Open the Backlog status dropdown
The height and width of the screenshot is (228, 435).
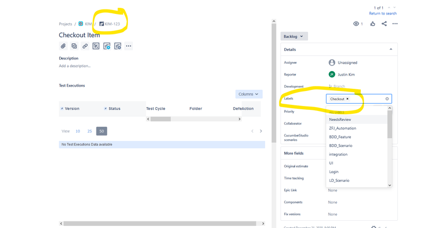coord(294,37)
